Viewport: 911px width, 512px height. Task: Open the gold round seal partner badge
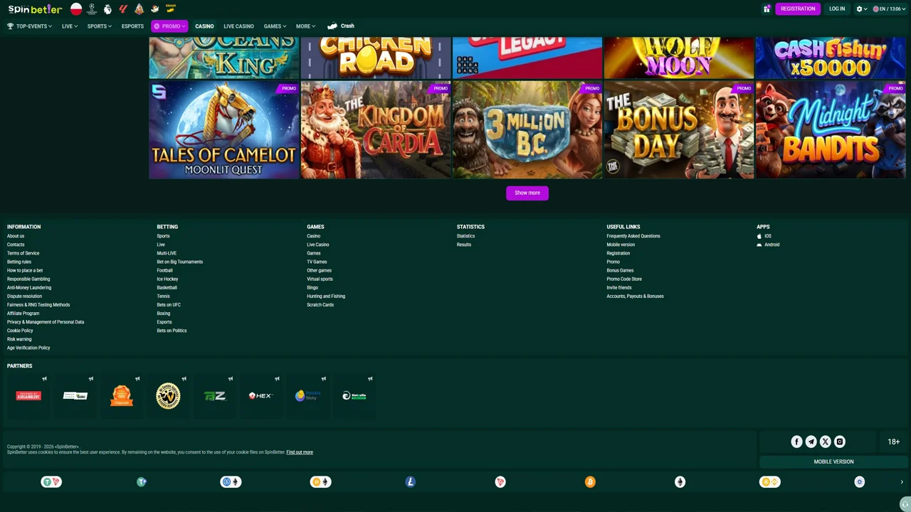(x=168, y=396)
